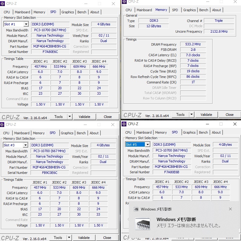Click the Size 12 GBytes value

154,26
